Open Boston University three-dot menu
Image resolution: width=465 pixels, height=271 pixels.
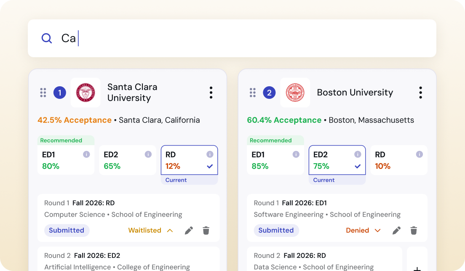click(x=420, y=93)
